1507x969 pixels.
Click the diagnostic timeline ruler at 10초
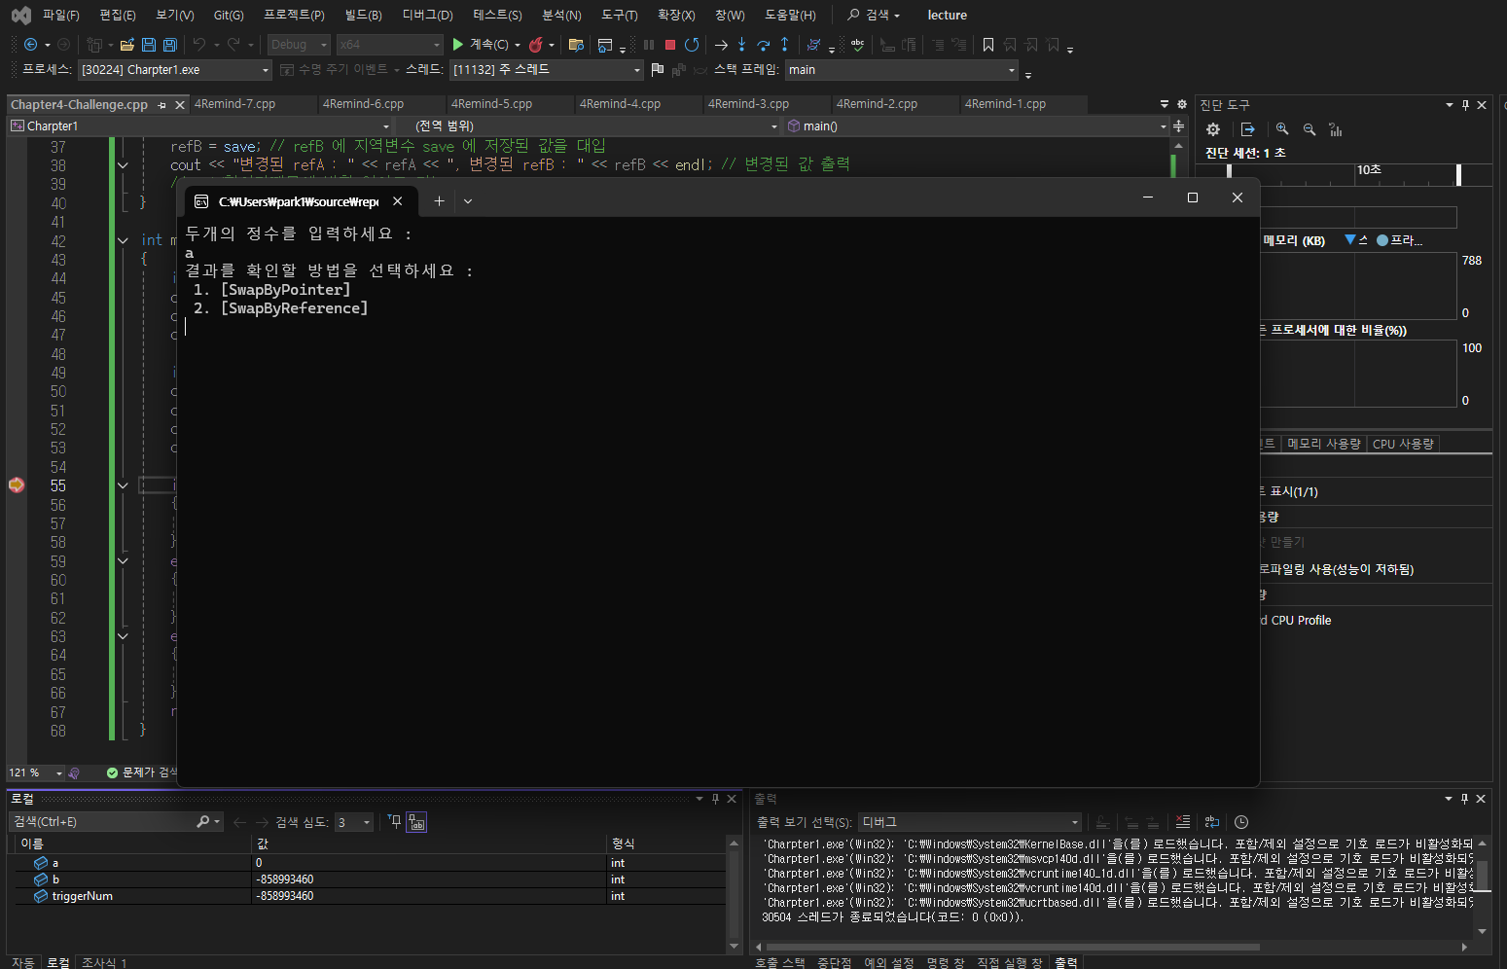(1370, 169)
